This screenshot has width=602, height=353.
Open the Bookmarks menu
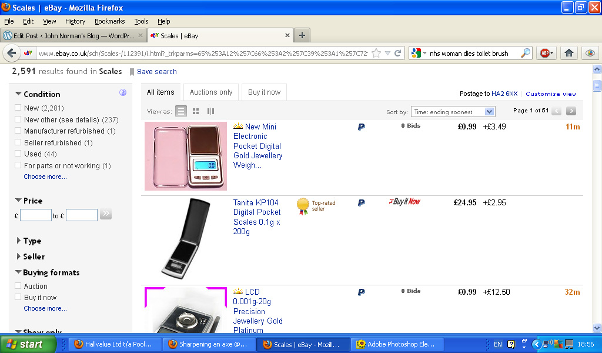coord(109,21)
